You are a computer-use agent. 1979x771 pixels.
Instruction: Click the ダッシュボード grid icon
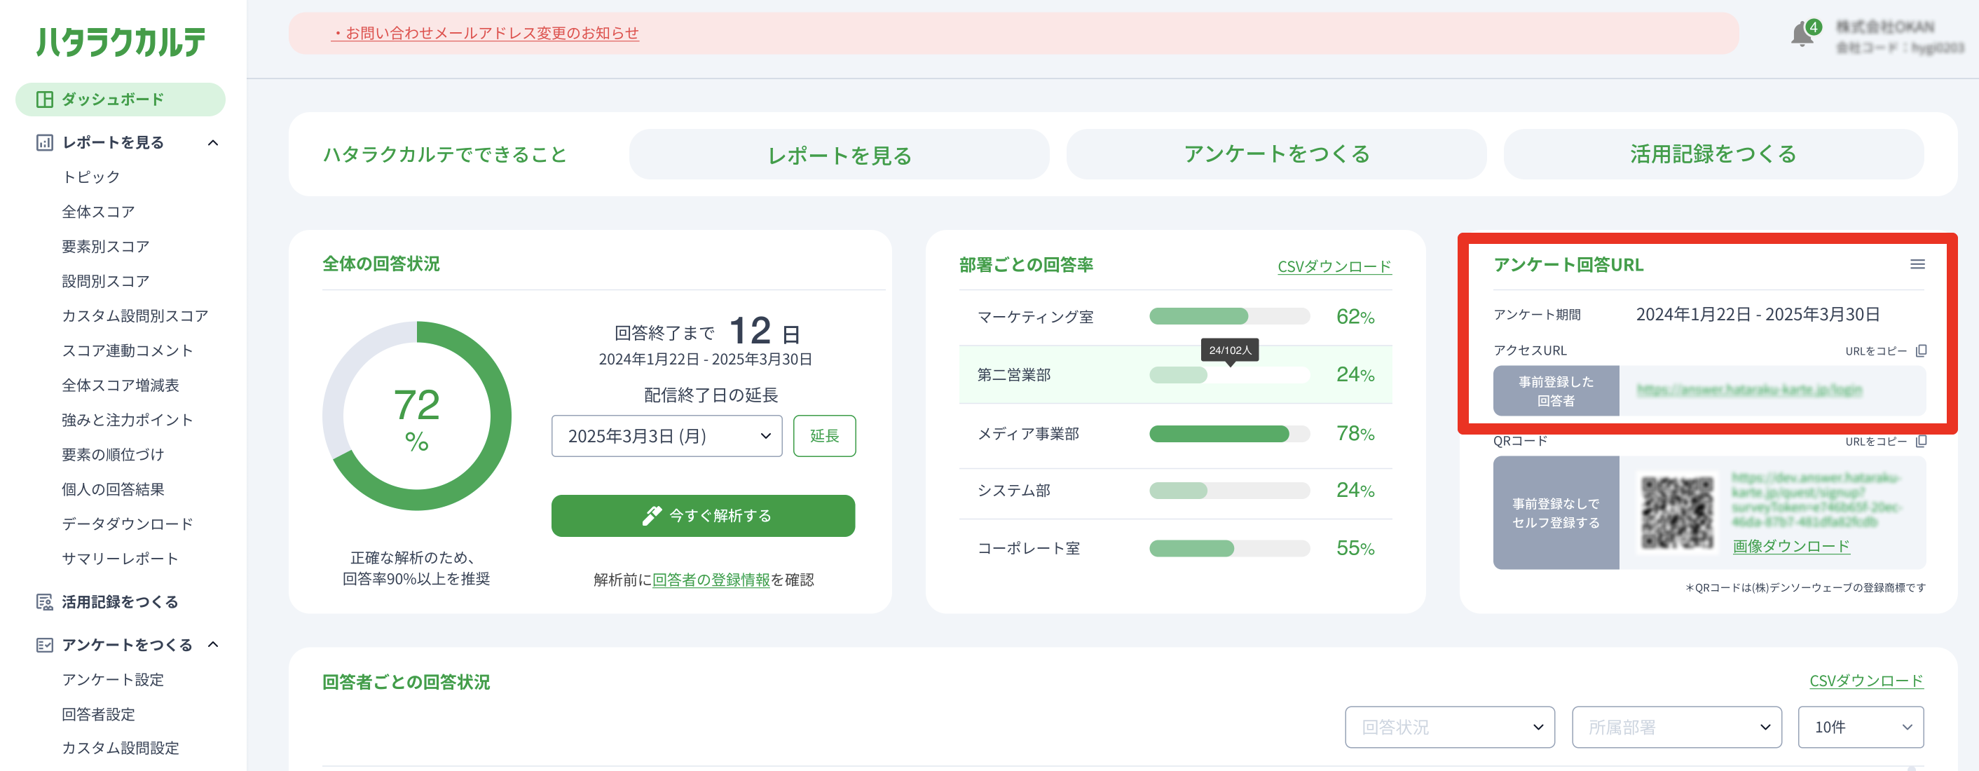[x=45, y=100]
